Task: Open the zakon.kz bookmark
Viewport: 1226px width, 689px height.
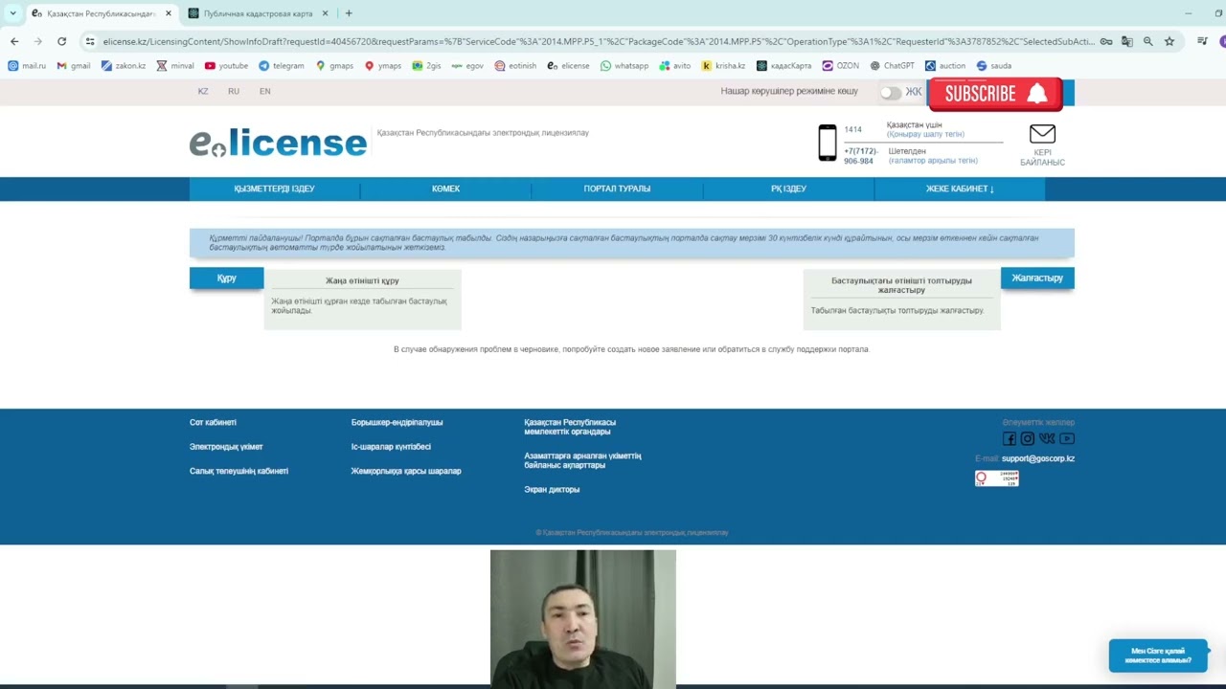Action: point(124,66)
